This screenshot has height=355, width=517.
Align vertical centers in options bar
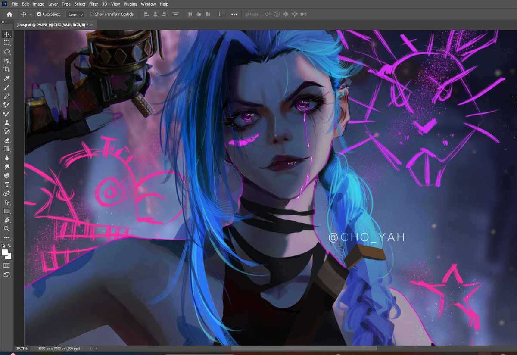point(199,14)
